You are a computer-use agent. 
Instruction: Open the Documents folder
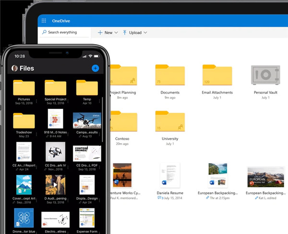(x=170, y=75)
